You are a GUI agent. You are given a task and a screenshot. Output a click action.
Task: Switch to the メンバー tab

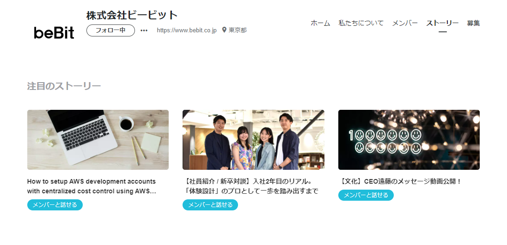[405, 23]
